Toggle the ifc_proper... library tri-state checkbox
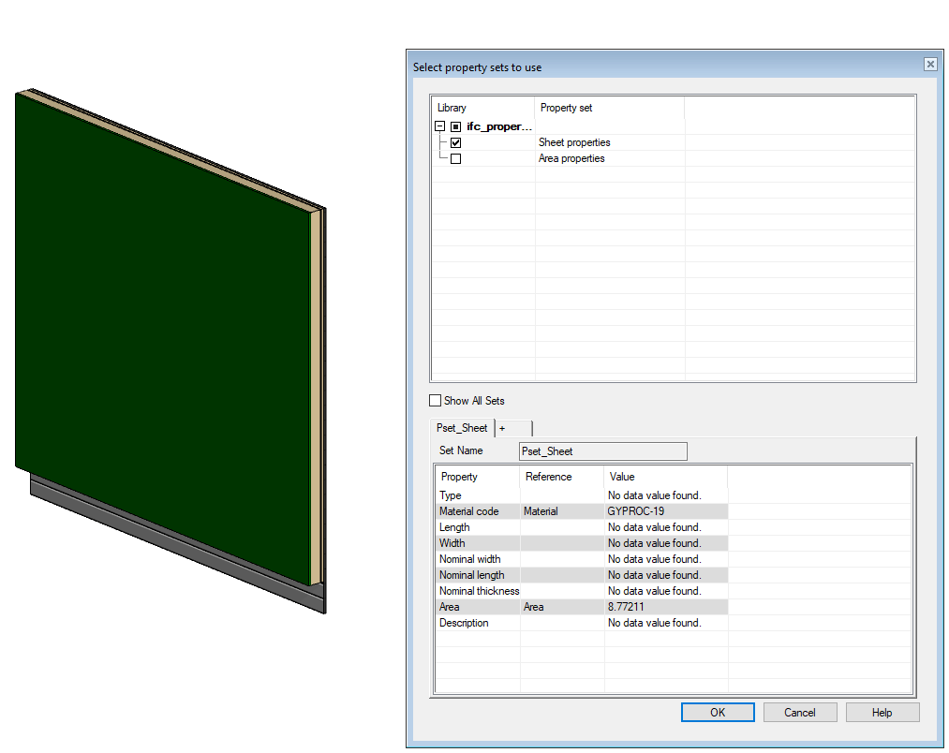This screenshot has width=949, height=753. (x=455, y=126)
